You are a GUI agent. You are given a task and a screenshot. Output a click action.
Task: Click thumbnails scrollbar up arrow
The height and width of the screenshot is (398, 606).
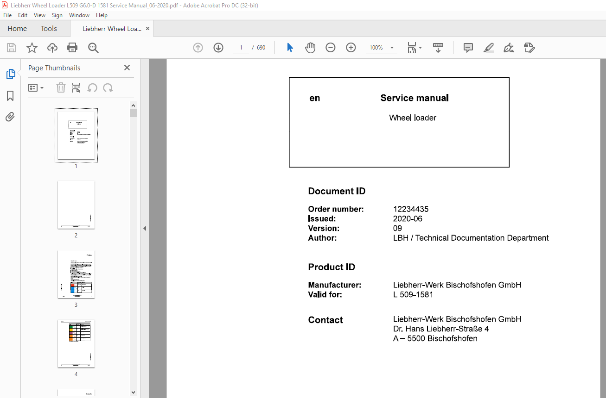[134, 105]
